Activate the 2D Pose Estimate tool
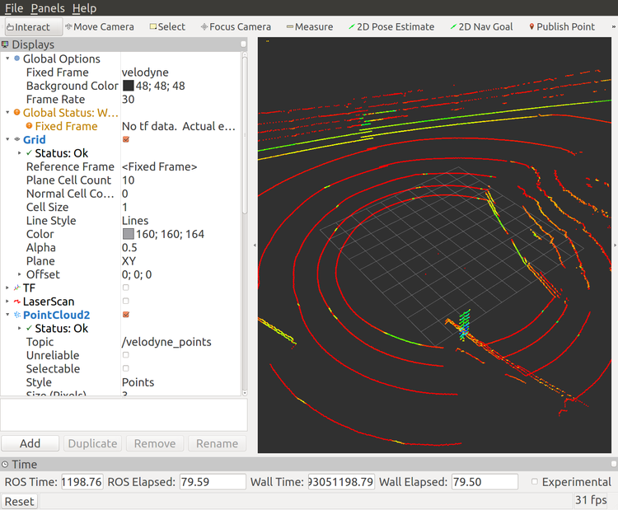The height and width of the screenshot is (510, 618). click(391, 27)
